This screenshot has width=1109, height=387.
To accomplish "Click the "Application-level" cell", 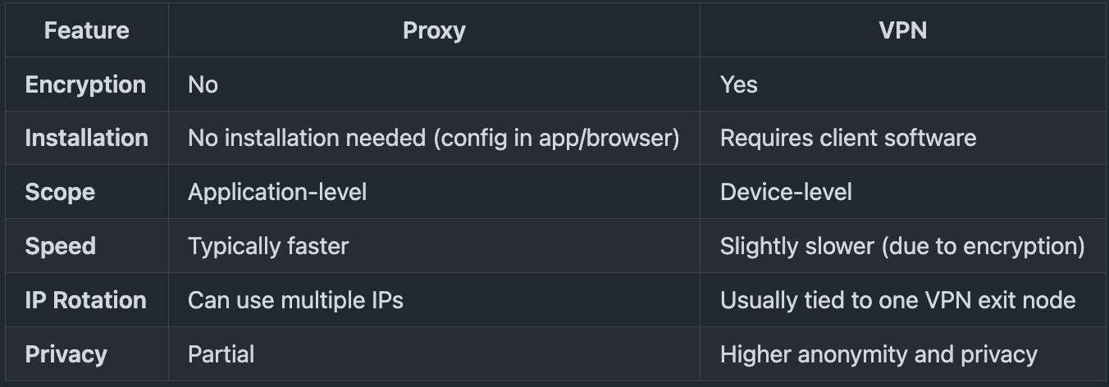I will pyautogui.click(x=277, y=193).
